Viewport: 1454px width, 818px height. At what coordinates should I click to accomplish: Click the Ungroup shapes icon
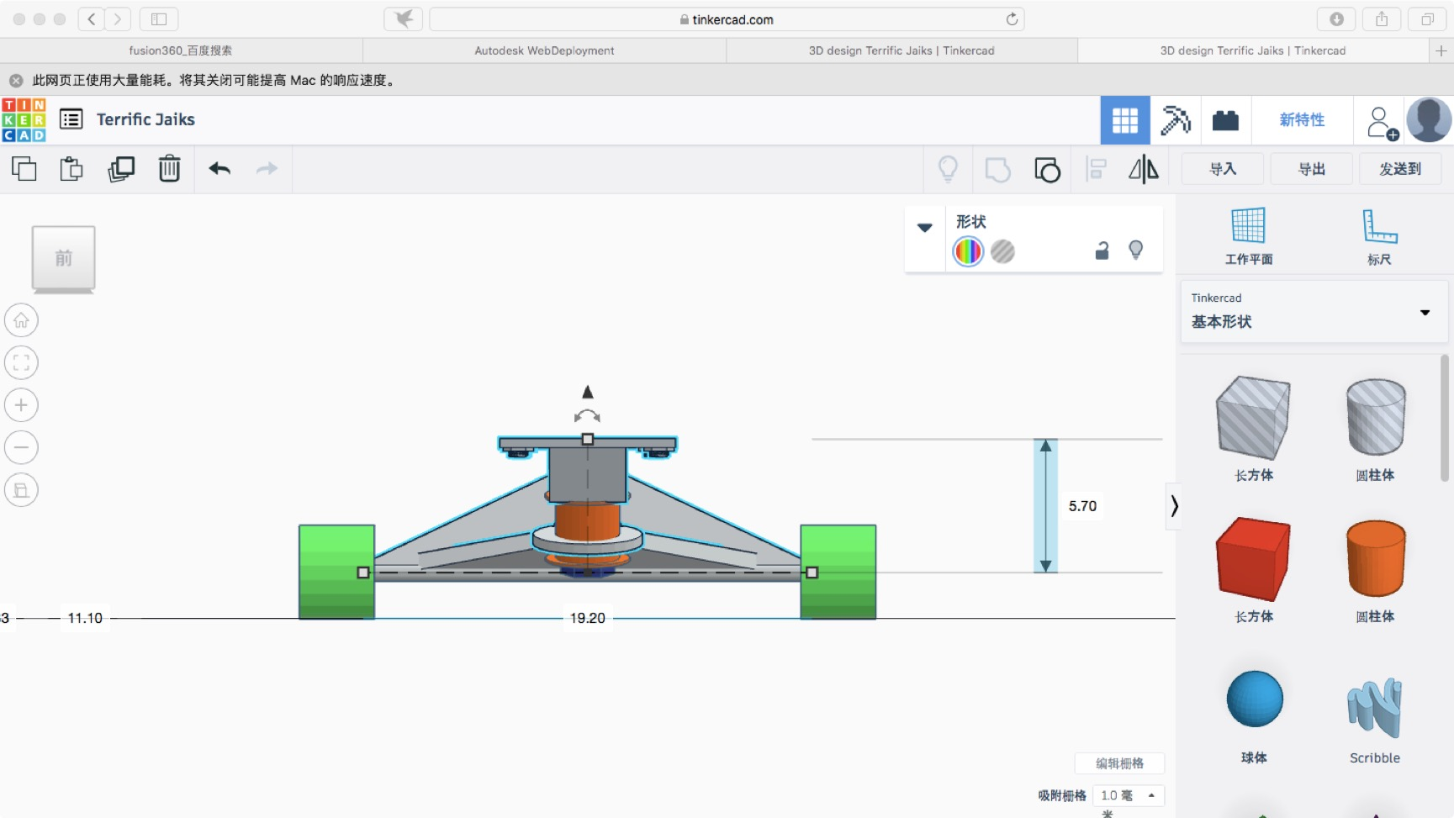1047,169
